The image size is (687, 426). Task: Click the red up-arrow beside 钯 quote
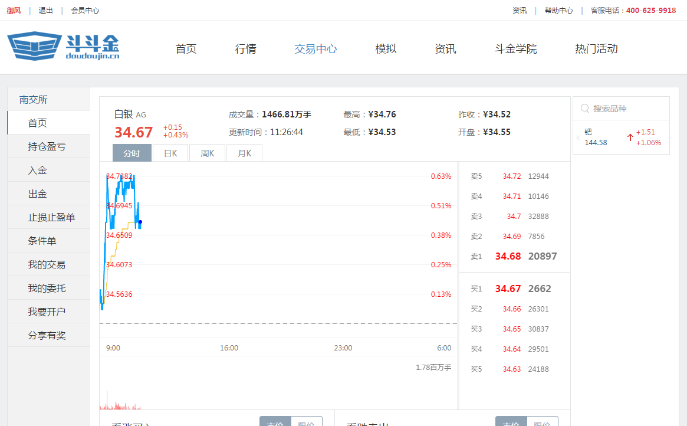point(629,136)
